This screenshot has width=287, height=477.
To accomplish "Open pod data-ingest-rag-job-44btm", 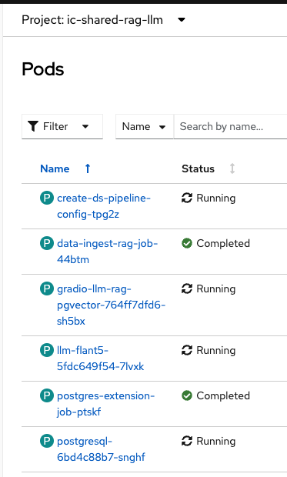I will click(x=107, y=252).
